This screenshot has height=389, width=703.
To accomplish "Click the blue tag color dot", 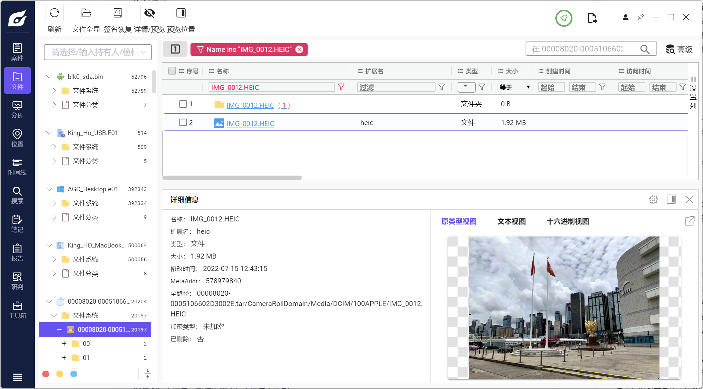I will click(74, 374).
